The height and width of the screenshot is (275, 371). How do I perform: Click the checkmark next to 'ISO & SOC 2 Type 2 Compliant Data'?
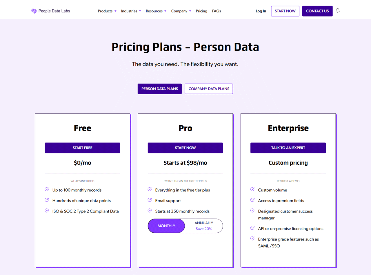47,210
